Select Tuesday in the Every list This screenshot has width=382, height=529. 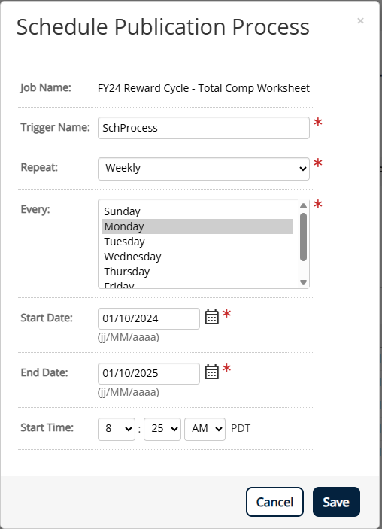(x=198, y=242)
